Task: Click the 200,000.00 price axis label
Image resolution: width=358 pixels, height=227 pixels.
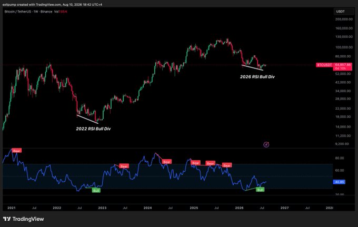Action: click(x=344, y=19)
